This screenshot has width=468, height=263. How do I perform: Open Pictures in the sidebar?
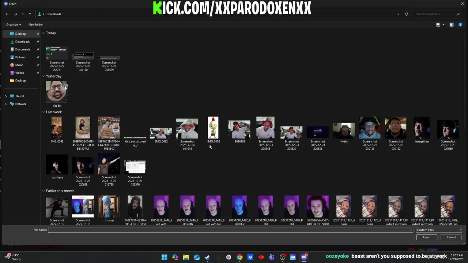(x=21, y=57)
